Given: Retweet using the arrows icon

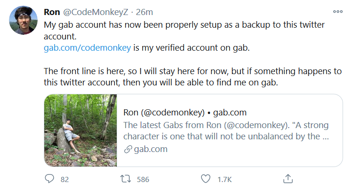Looking at the screenshot, I should (126, 179).
